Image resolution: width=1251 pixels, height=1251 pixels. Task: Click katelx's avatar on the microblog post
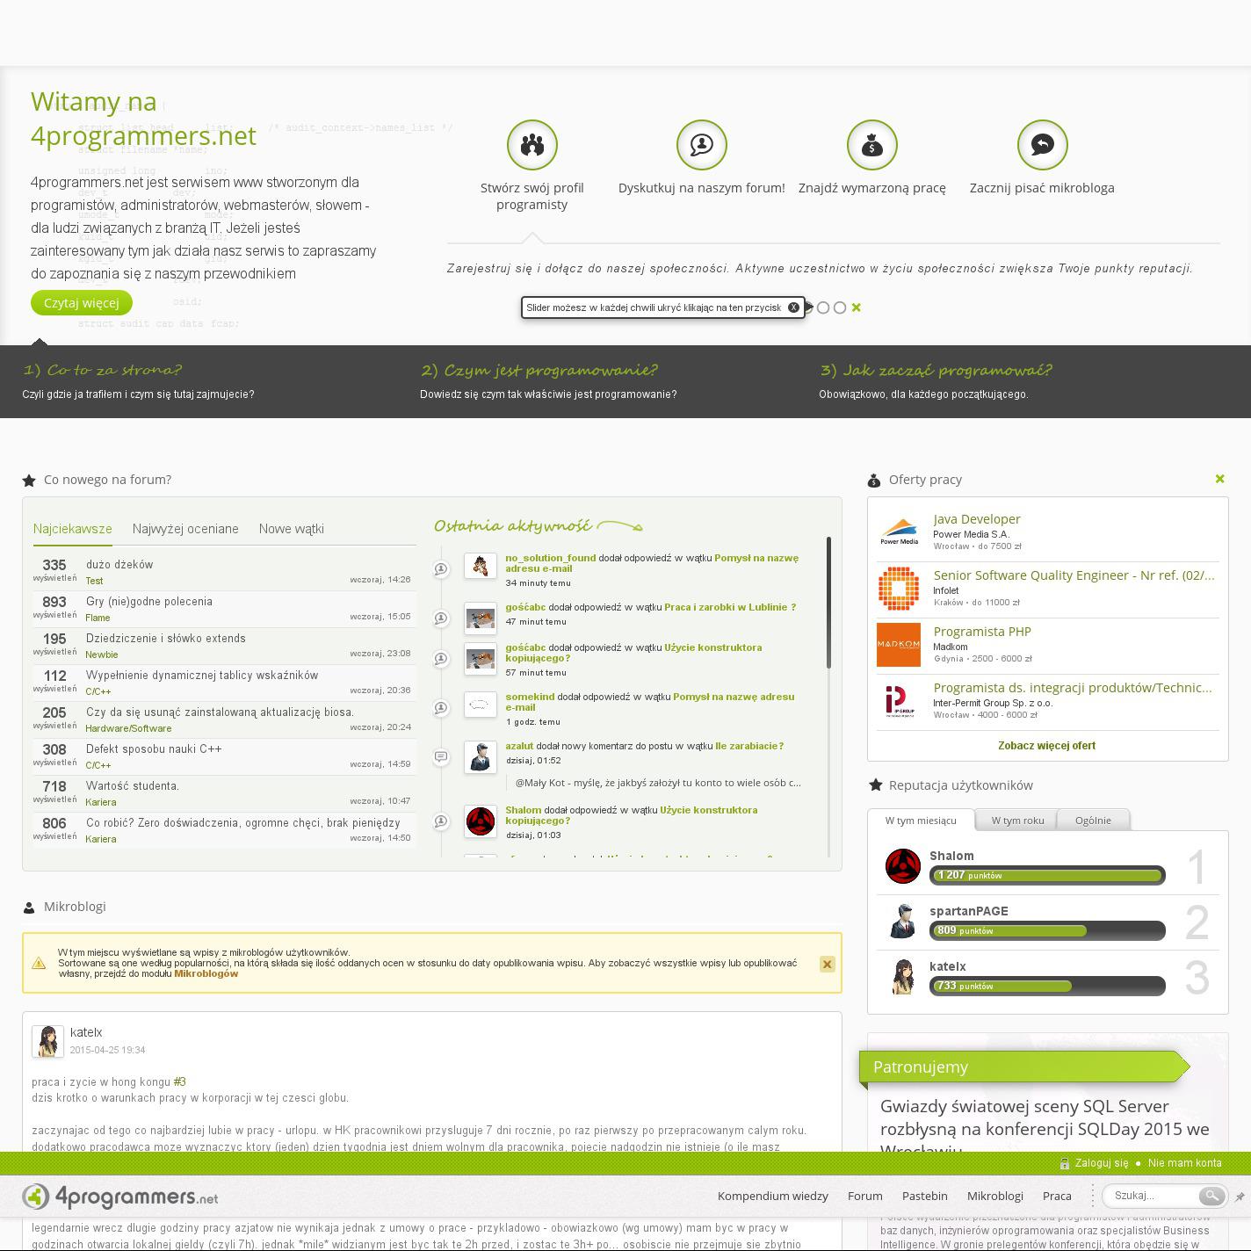[47, 1041]
